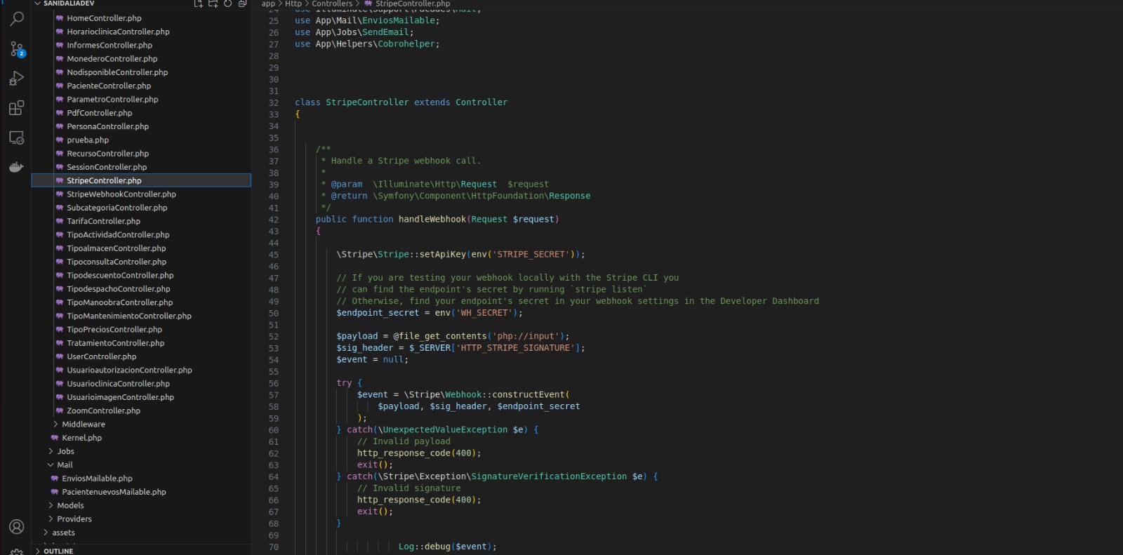This screenshot has height=555, width=1123.
Task: Collapse all folders in explorer
Action: click(x=242, y=4)
